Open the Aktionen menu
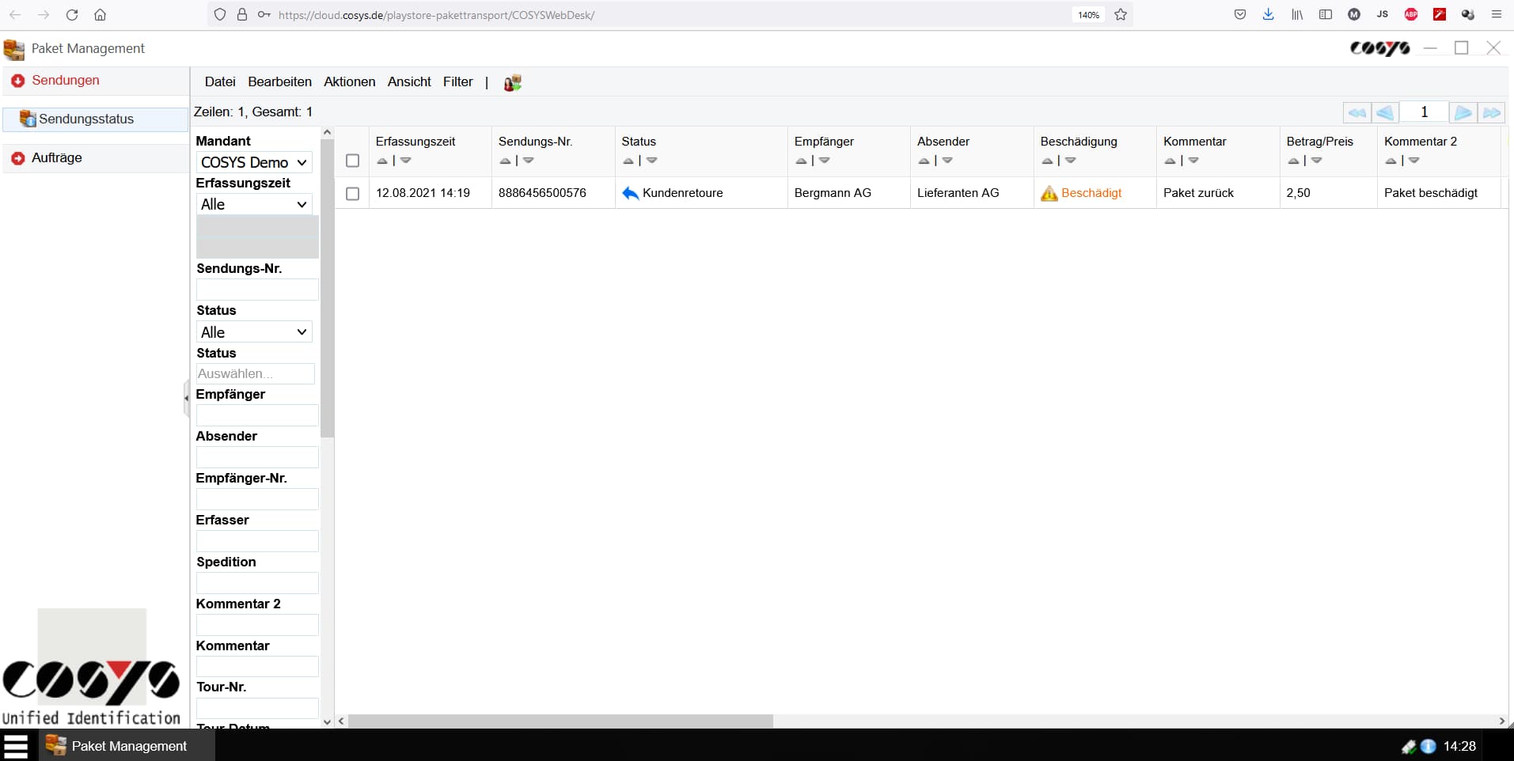The height and width of the screenshot is (761, 1514). click(349, 81)
